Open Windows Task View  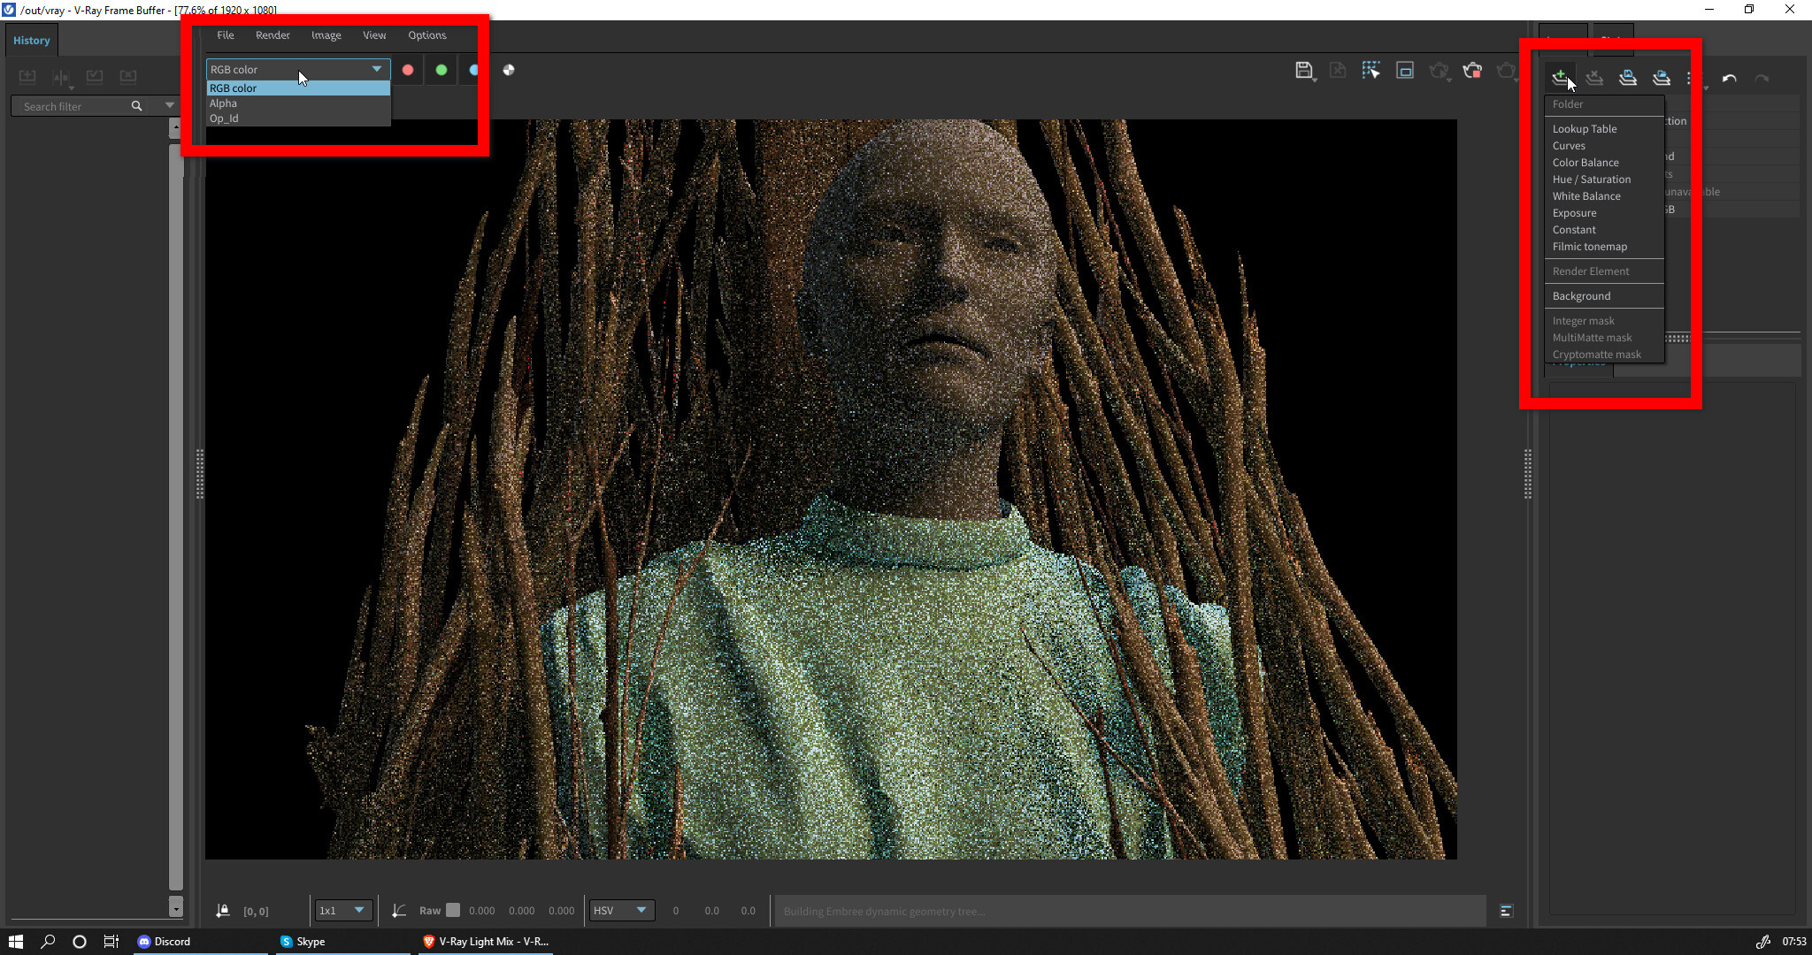pos(111,942)
